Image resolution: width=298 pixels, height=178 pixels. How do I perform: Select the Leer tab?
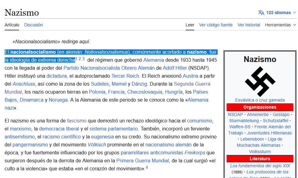tap(190, 25)
